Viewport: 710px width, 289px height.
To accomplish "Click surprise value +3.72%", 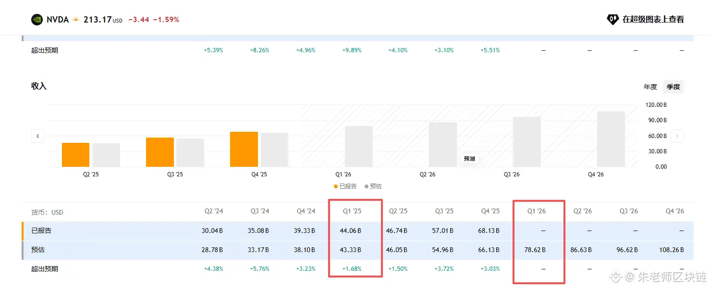I will point(444,269).
